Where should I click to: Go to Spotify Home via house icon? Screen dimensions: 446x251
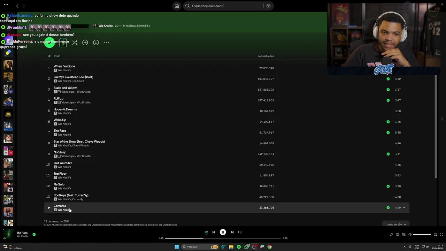pyautogui.click(x=177, y=6)
